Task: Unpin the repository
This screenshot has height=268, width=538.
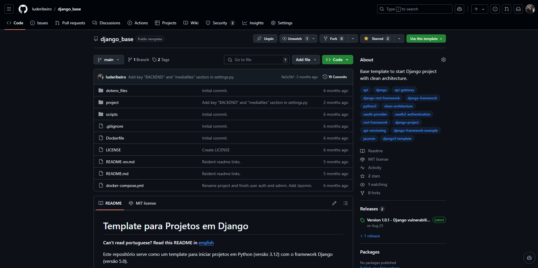Action: click(x=265, y=38)
